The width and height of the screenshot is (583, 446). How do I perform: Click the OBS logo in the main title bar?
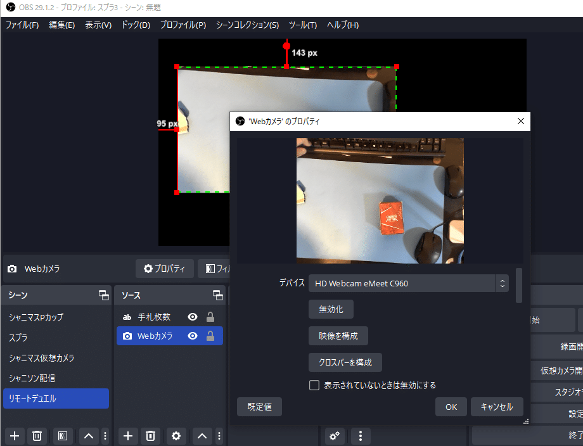tap(11, 7)
